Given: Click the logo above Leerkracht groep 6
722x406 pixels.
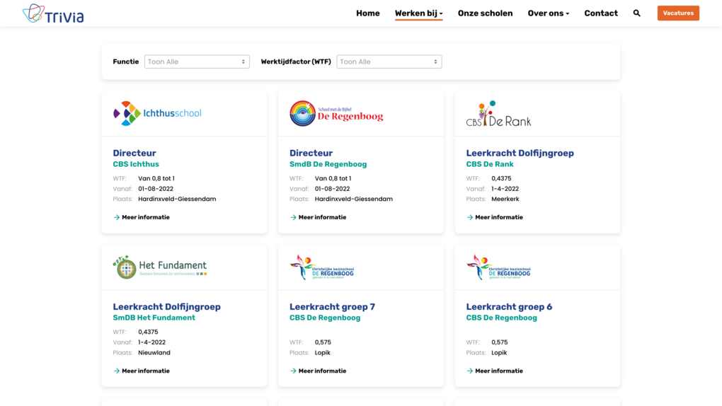Looking at the screenshot, I should pyautogui.click(x=498, y=267).
